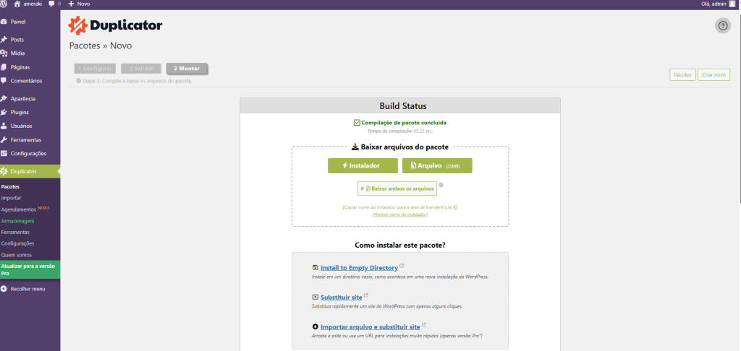The width and height of the screenshot is (741, 351).
Task: Open the Novo dropdown in admin bar
Action: pos(79,4)
